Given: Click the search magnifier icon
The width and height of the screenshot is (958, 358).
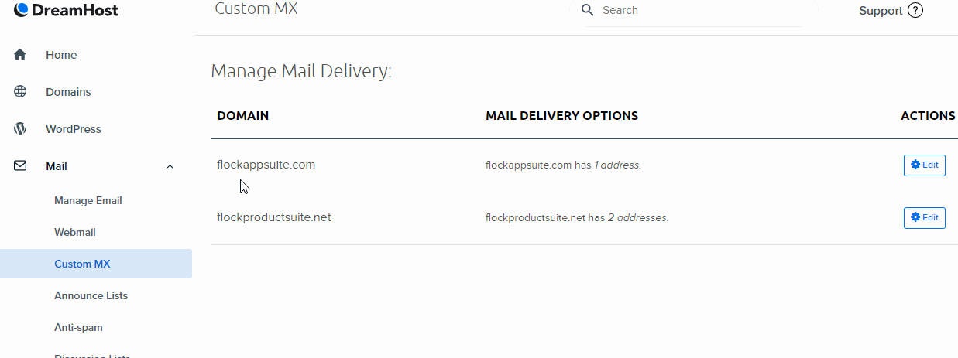Looking at the screenshot, I should click(588, 10).
